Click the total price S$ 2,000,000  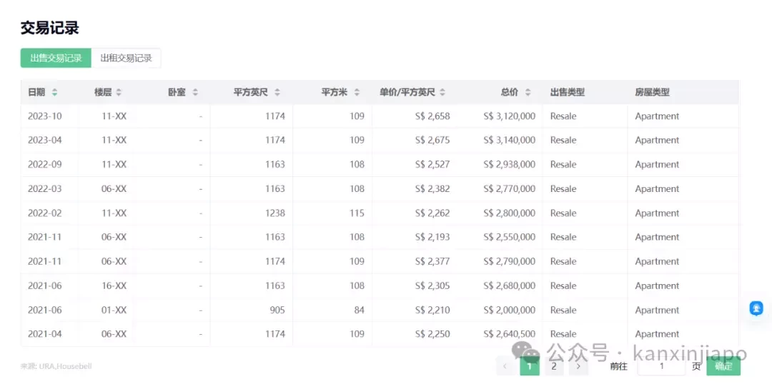pos(509,310)
